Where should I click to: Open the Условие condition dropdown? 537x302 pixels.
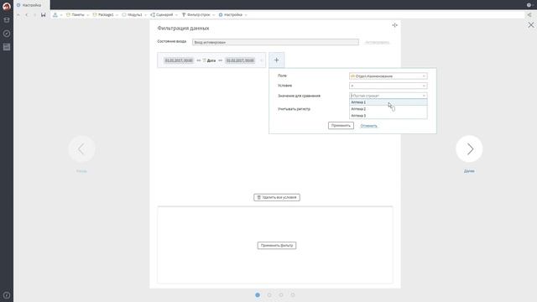[x=388, y=86]
